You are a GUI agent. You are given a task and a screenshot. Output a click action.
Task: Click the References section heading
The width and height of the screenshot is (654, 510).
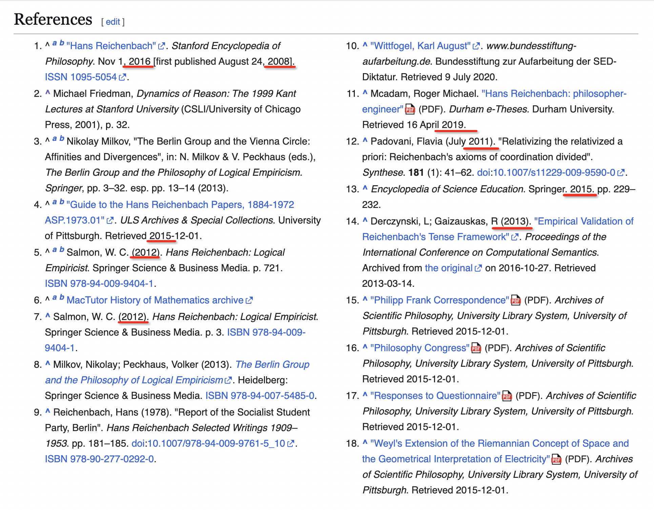point(53,19)
